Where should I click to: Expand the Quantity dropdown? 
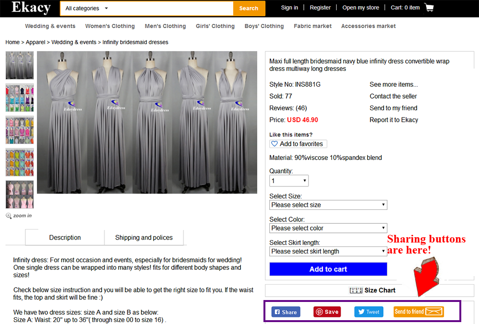(x=289, y=181)
